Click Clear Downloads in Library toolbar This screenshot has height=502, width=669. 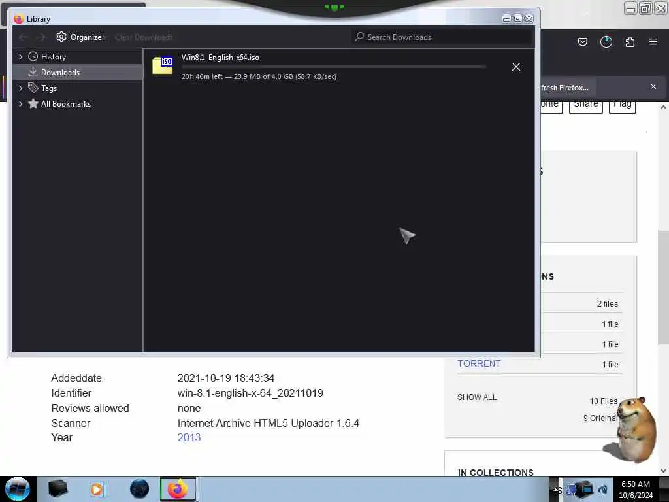[x=144, y=37]
